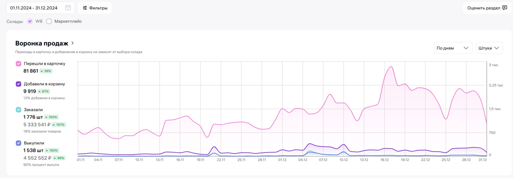The height and width of the screenshot is (178, 513).
Task: Enable the Маркетплейс warehouse checkbox
Action: pos(49,21)
